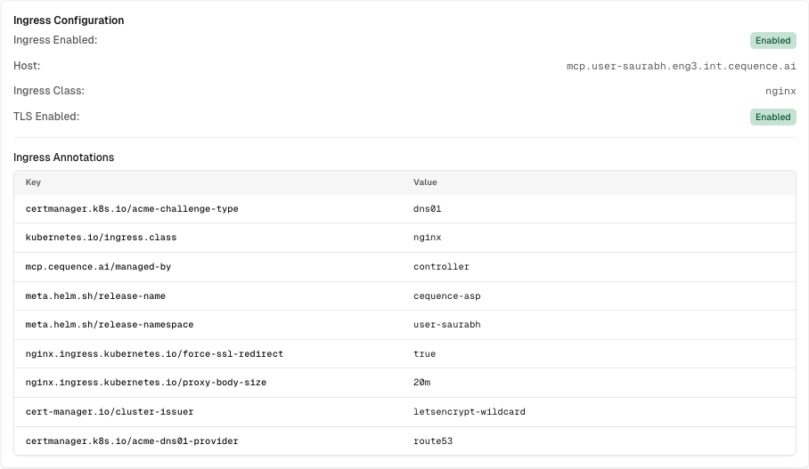Click the Host label

point(27,66)
